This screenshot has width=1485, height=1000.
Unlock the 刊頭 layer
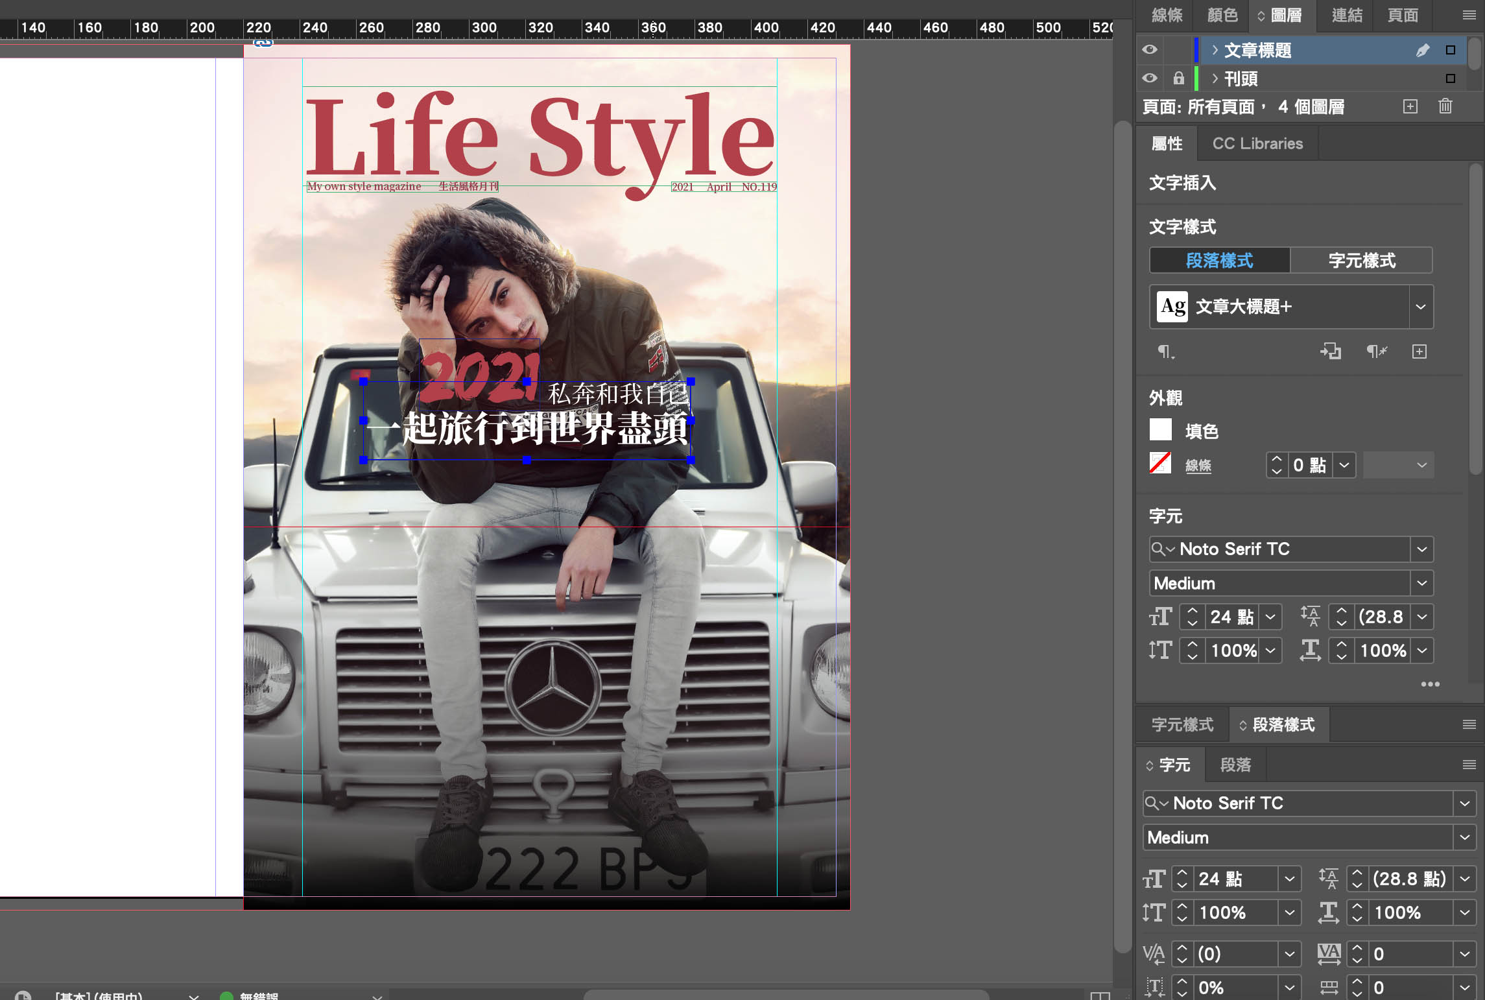(x=1179, y=78)
